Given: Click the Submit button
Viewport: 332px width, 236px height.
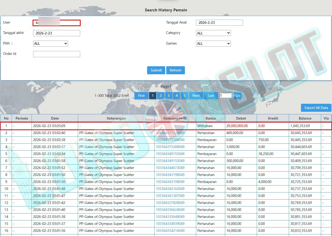Looking at the screenshot, I should click(x=156, y=70).
